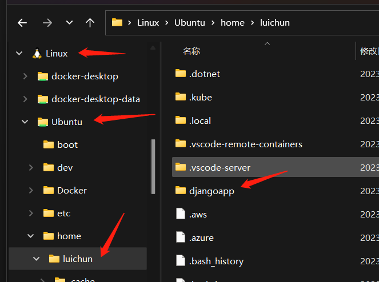The width and height of the screenshot is (379, 282).
Task: Click the docker-desktop-data drive icon
Action: (x=43, y=99)
